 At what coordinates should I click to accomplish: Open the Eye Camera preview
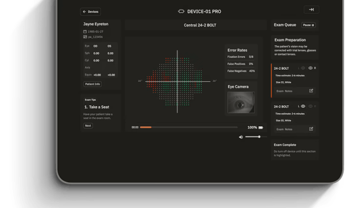tap(241, 102)
